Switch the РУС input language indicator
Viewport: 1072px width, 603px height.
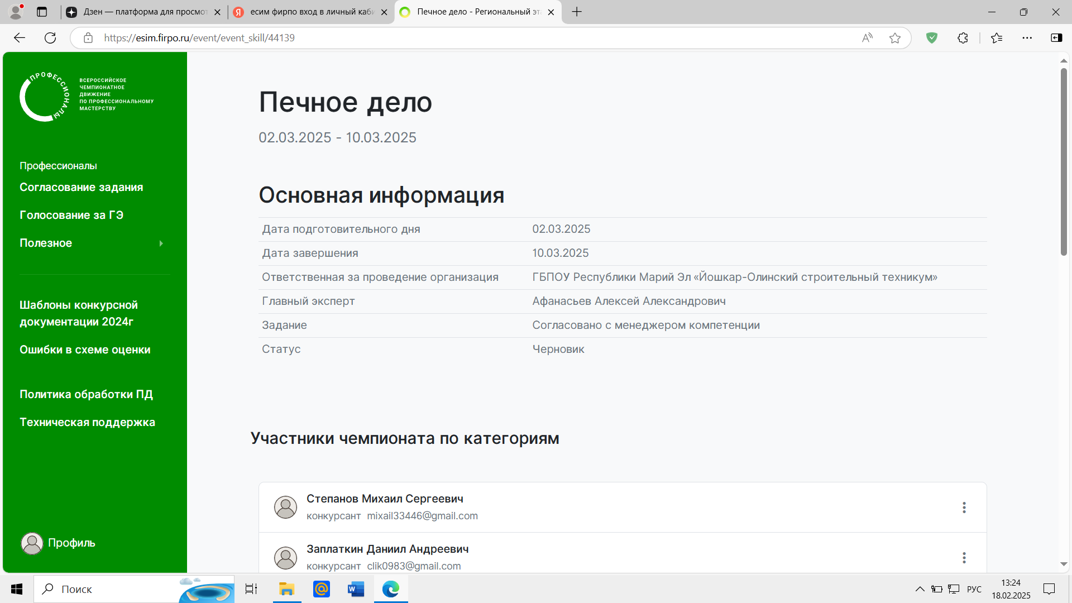coord(974,588)
